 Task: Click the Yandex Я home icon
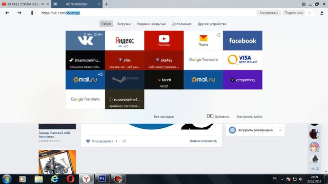pos(32,13)
